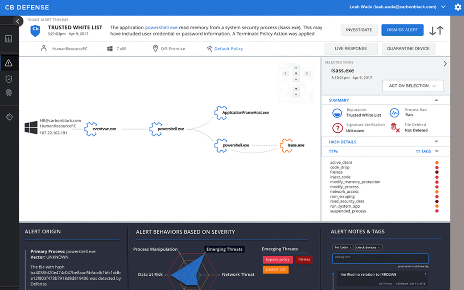Select the first powershell.exe process node
464x290 pixels.
point(156,129)
